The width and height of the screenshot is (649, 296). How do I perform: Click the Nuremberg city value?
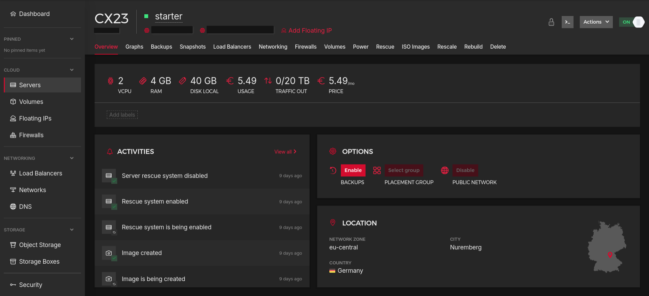coord(466,247)
